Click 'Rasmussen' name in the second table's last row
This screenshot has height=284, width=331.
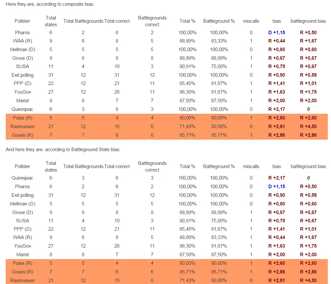22,280
